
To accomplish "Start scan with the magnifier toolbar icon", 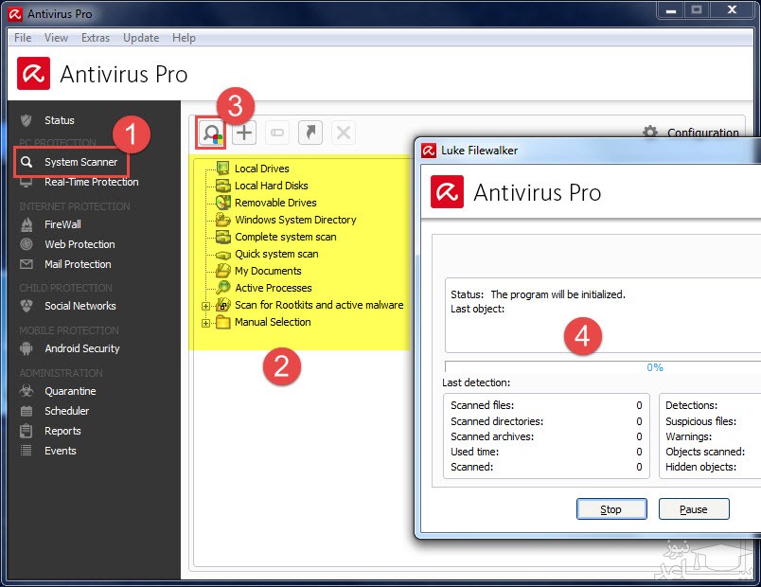I will point(210,133).
